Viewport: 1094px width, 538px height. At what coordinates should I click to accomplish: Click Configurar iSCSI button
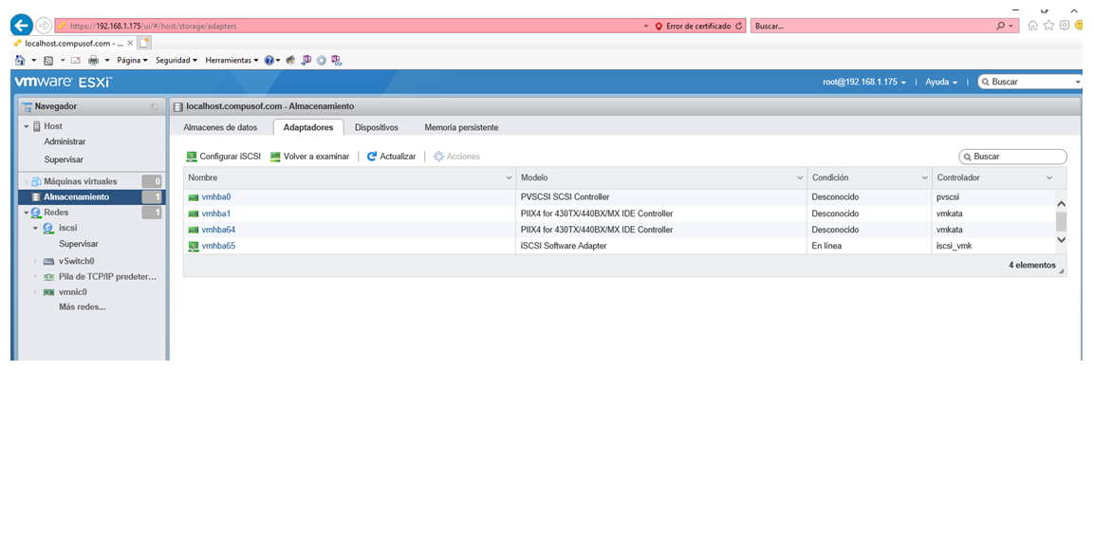tap(223, 157)
